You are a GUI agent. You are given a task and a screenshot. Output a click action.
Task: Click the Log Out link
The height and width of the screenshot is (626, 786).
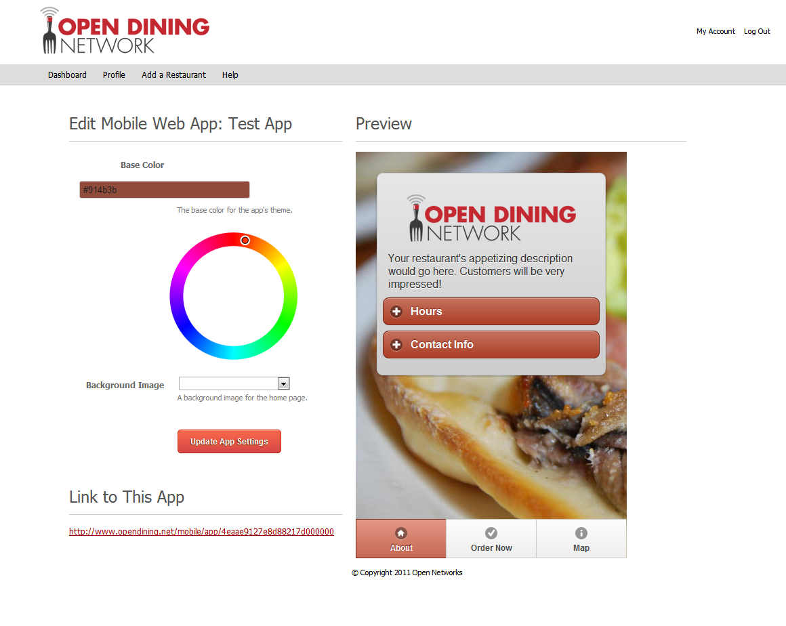pyautogui.click(x=757, y=32)
